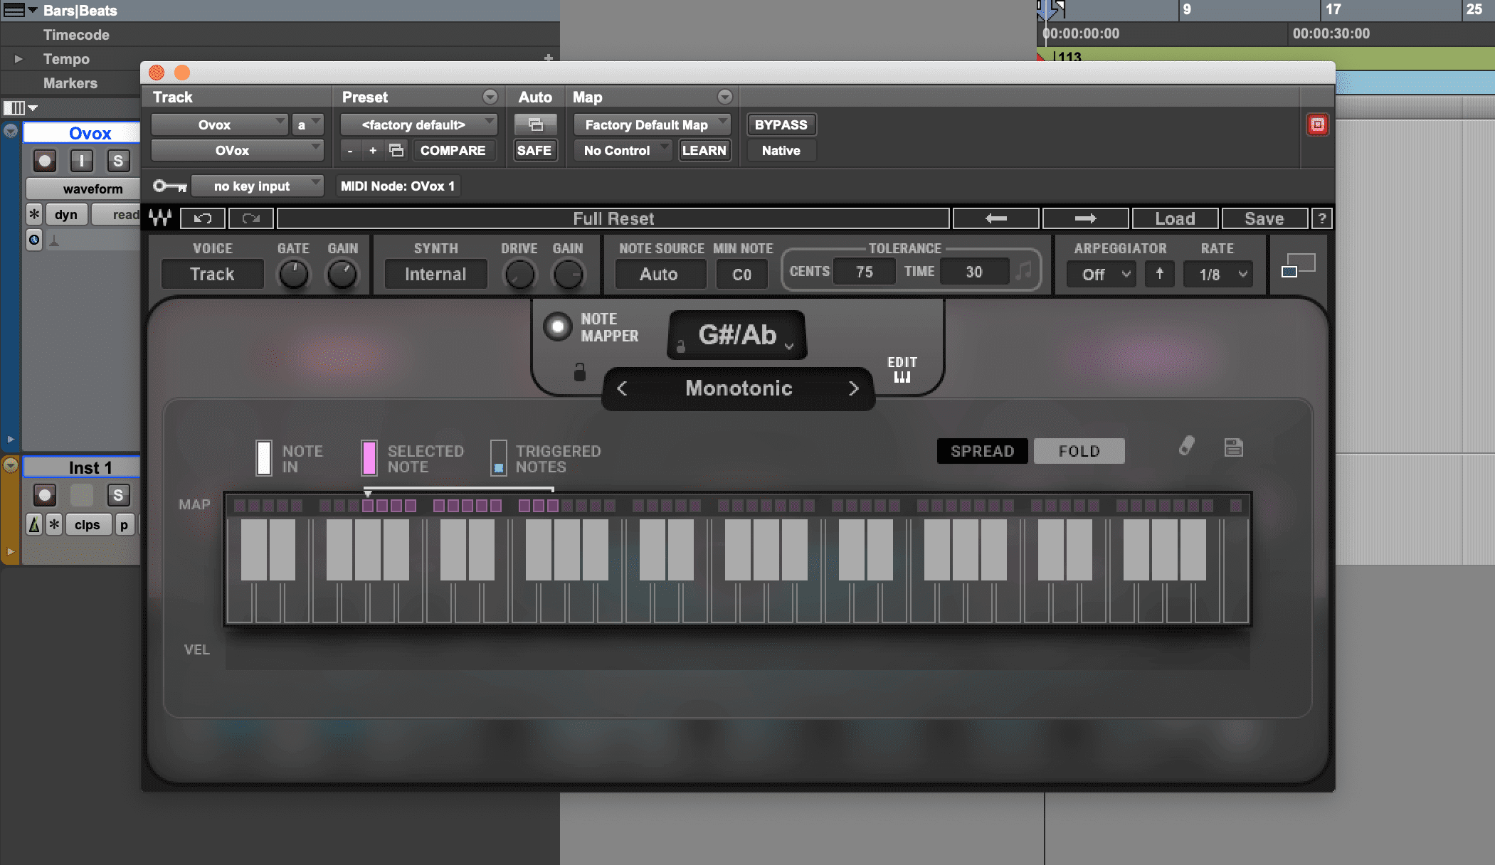
Task: Click the plug-in automation enable icon
Action: coord(535,124)
